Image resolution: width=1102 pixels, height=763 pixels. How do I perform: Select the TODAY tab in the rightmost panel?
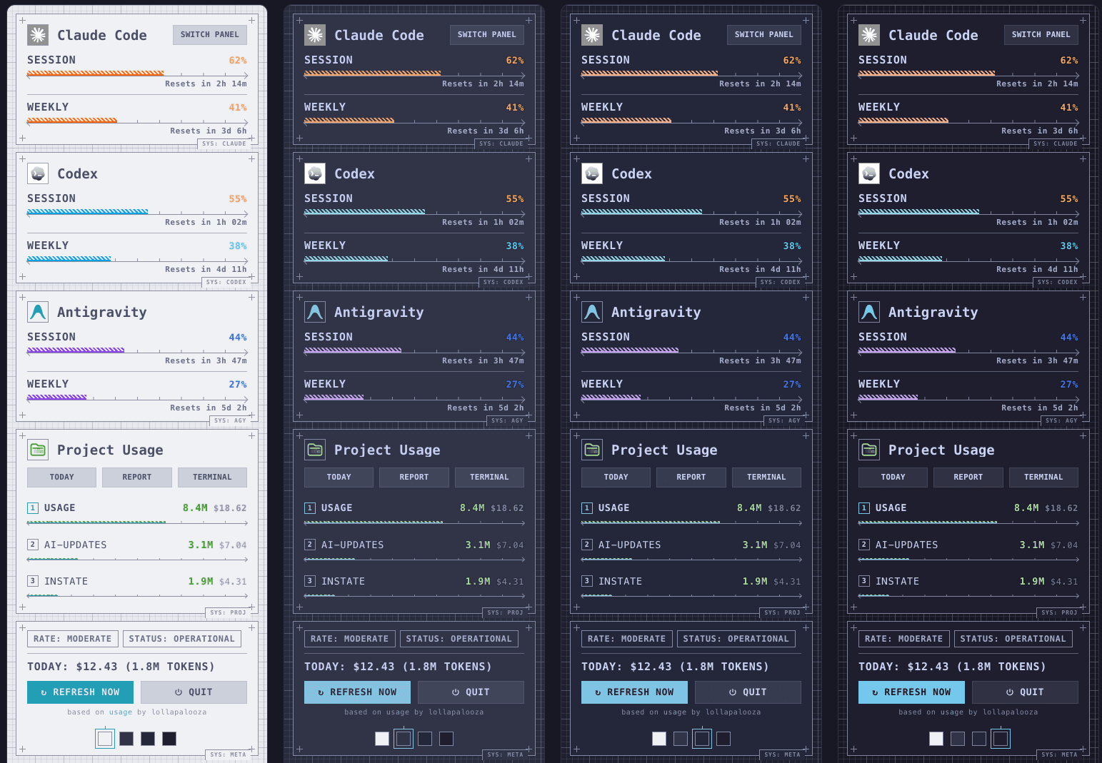893,477
